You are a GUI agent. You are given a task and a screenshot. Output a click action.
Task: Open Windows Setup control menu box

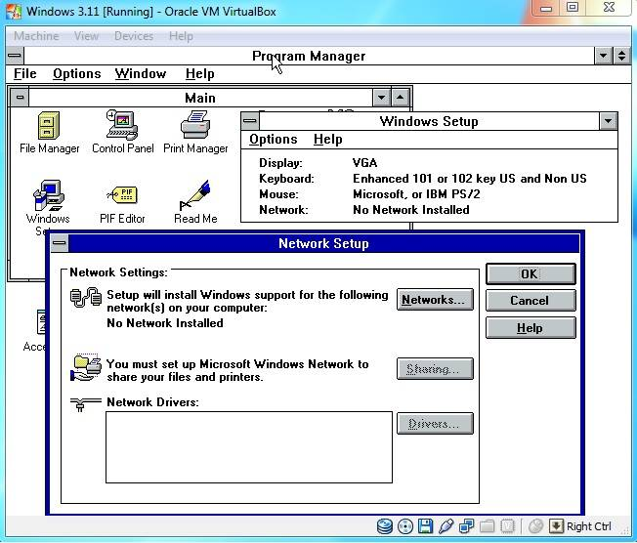coord(250,121)
